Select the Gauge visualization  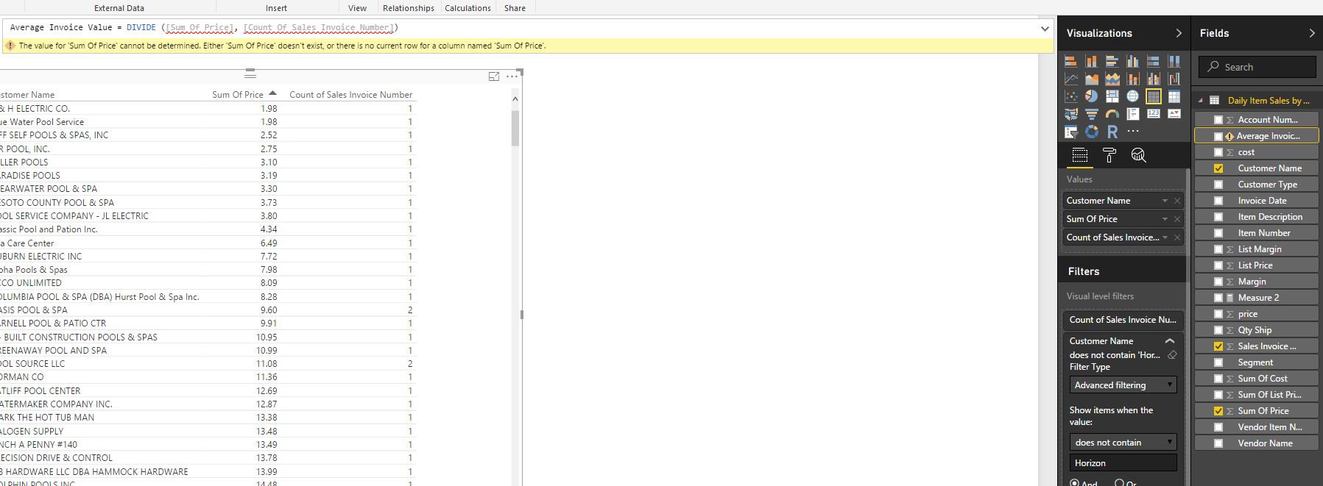tap(1112, 114)
